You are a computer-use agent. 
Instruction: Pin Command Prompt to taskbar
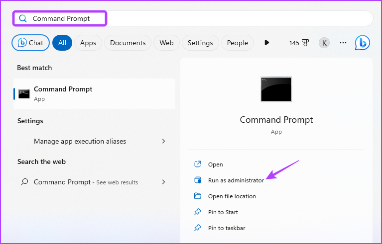[226, 228]
